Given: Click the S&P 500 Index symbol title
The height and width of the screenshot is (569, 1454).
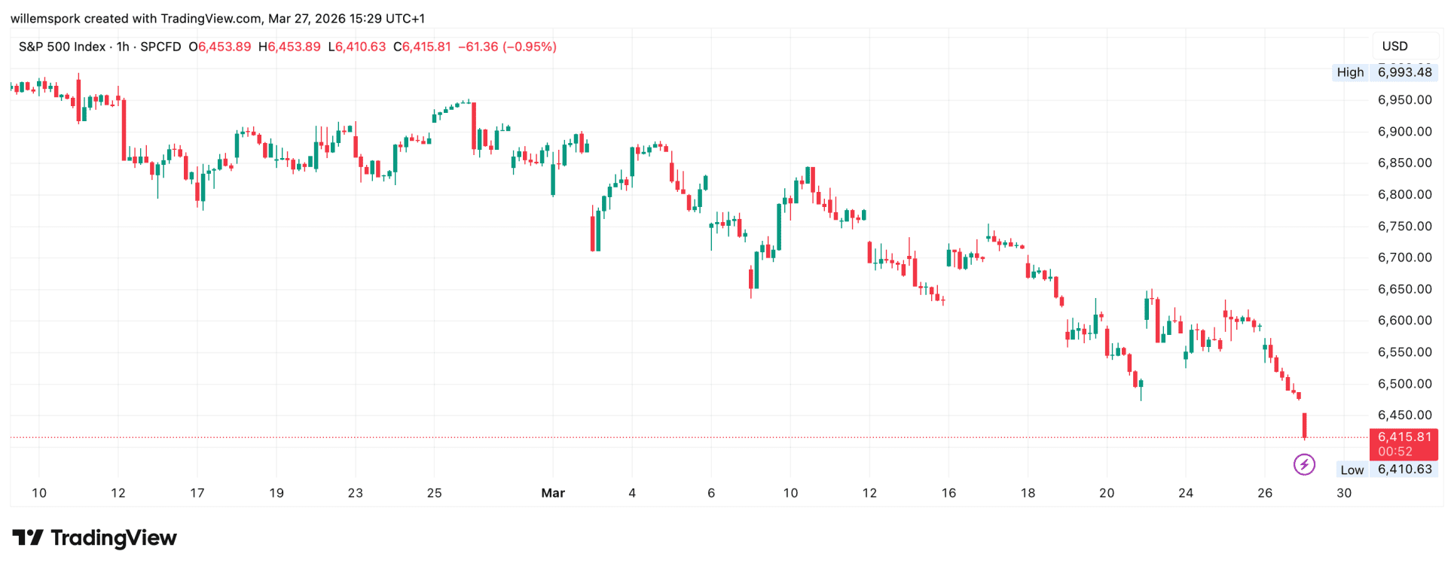Looking at the screenshot, I should (62, 47).
